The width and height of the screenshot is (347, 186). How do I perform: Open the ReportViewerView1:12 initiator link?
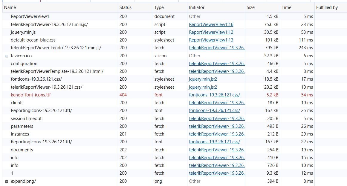211,32
